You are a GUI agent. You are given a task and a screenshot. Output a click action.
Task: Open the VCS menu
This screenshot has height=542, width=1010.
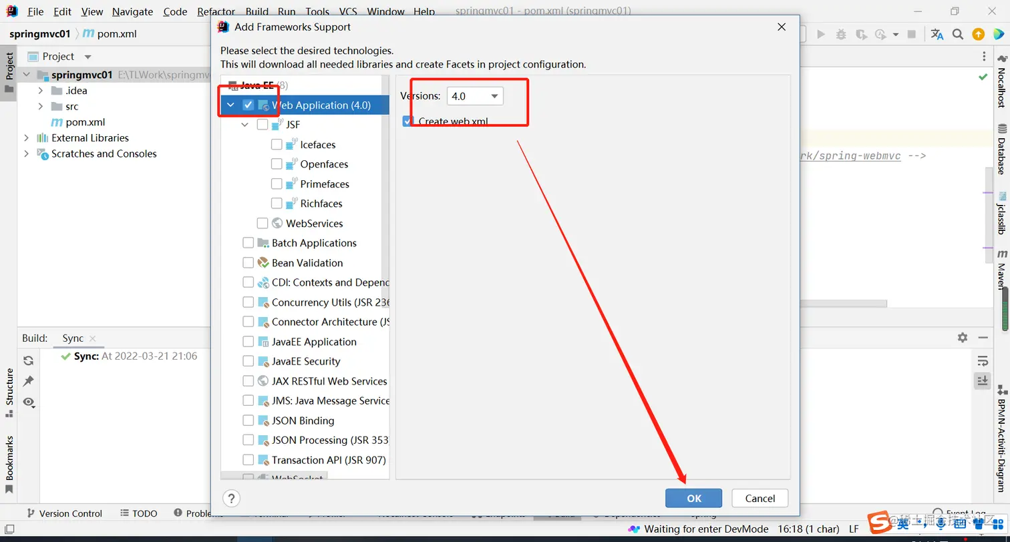(348, 11)
